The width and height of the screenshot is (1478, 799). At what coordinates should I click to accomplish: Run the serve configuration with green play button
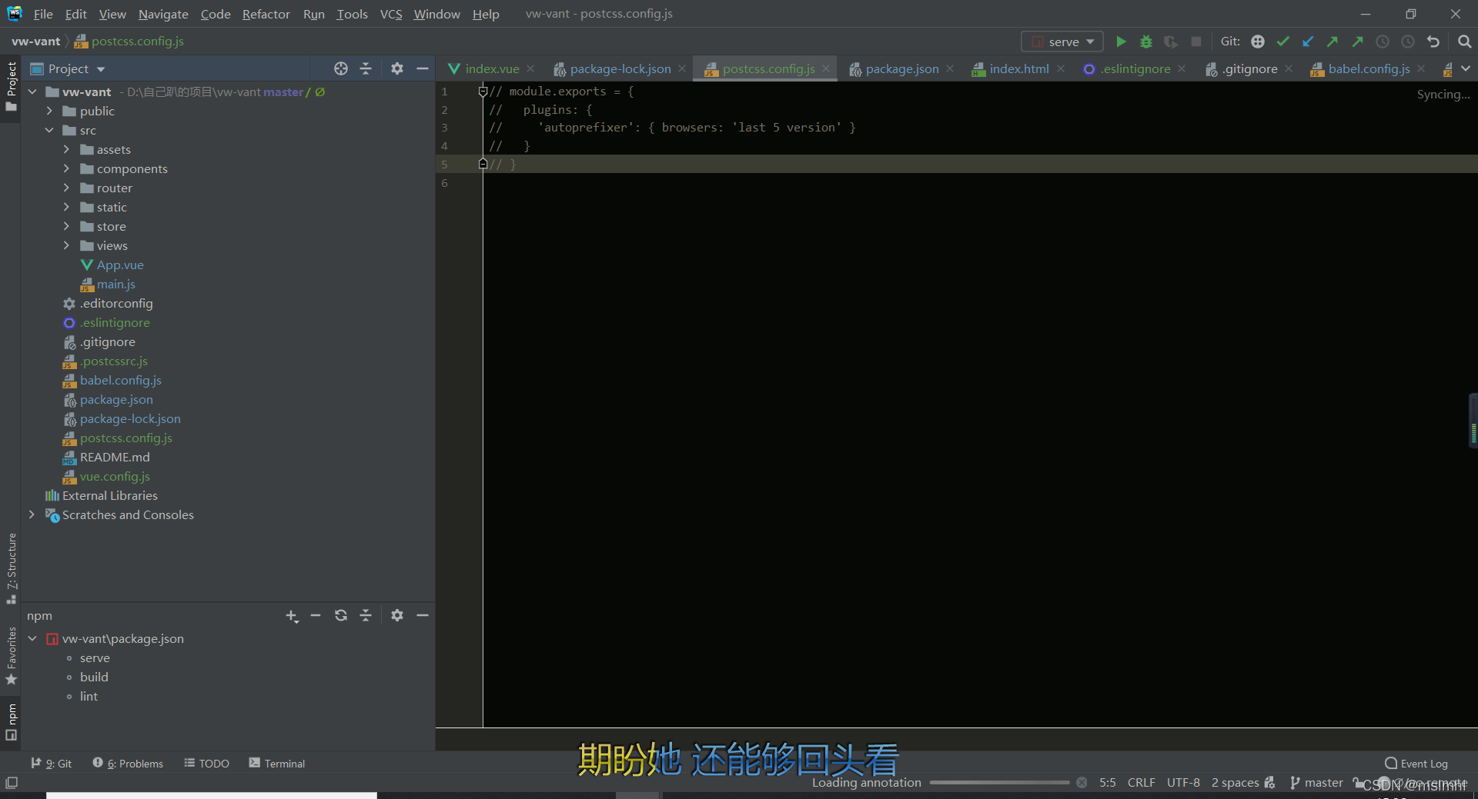(x=1122, y=42)
